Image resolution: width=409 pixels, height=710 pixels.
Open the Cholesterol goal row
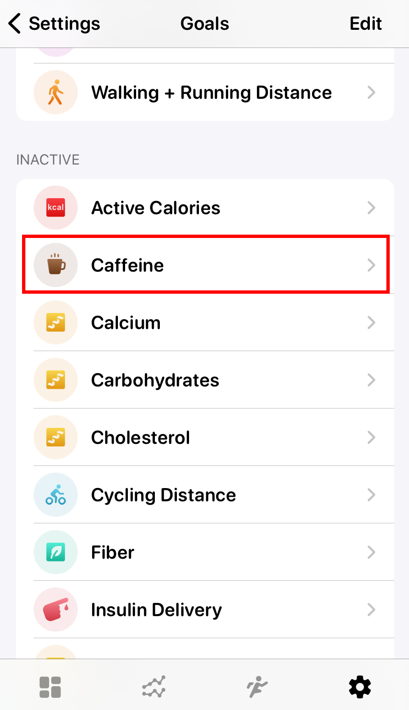tap(141, 438)
